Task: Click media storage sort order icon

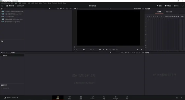Action: [58, 9]
